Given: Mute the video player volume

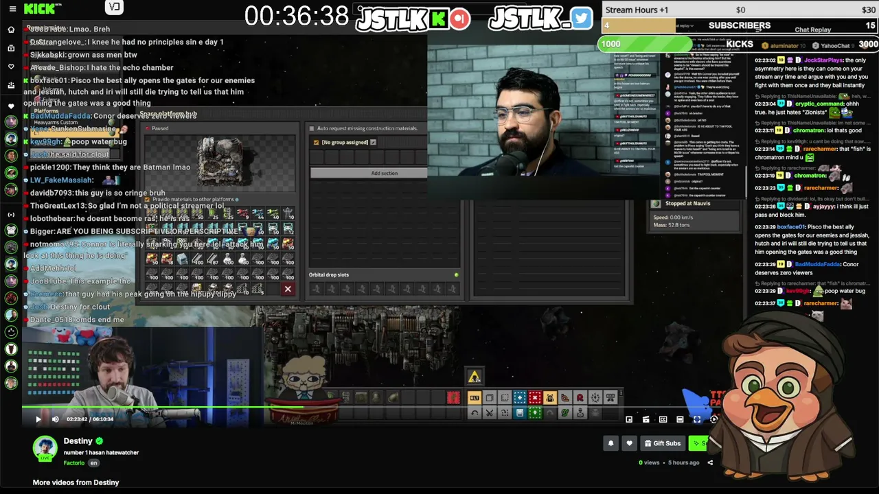Looking at the screenshot, I should [55, 419].
